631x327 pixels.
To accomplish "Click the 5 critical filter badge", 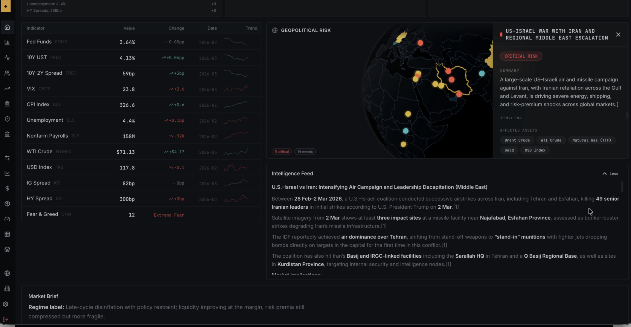I will [281, 152].
